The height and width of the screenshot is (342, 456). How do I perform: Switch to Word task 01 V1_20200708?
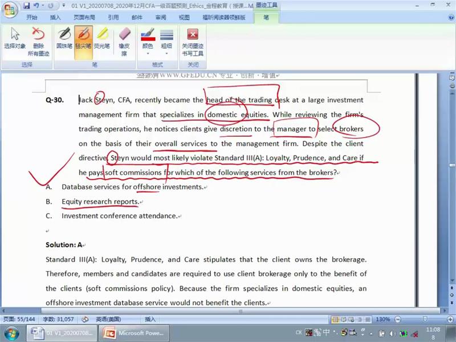tap(62, 333)
